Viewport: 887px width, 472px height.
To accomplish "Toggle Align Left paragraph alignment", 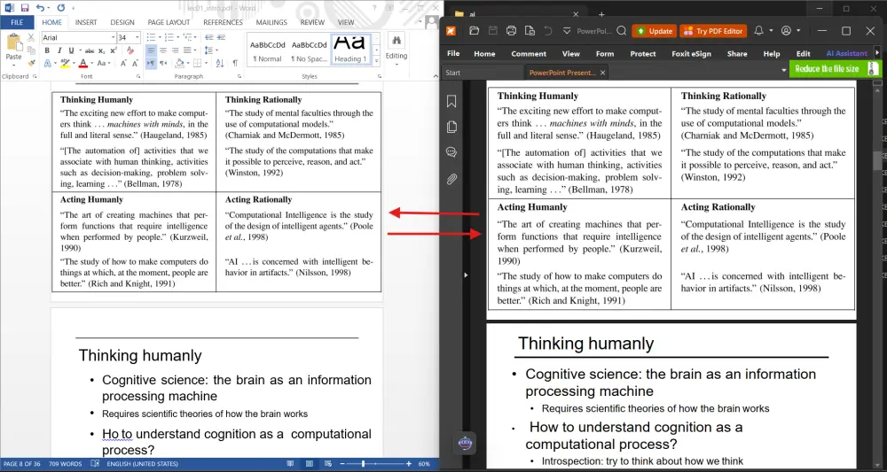I will click(x=151, y=50).
